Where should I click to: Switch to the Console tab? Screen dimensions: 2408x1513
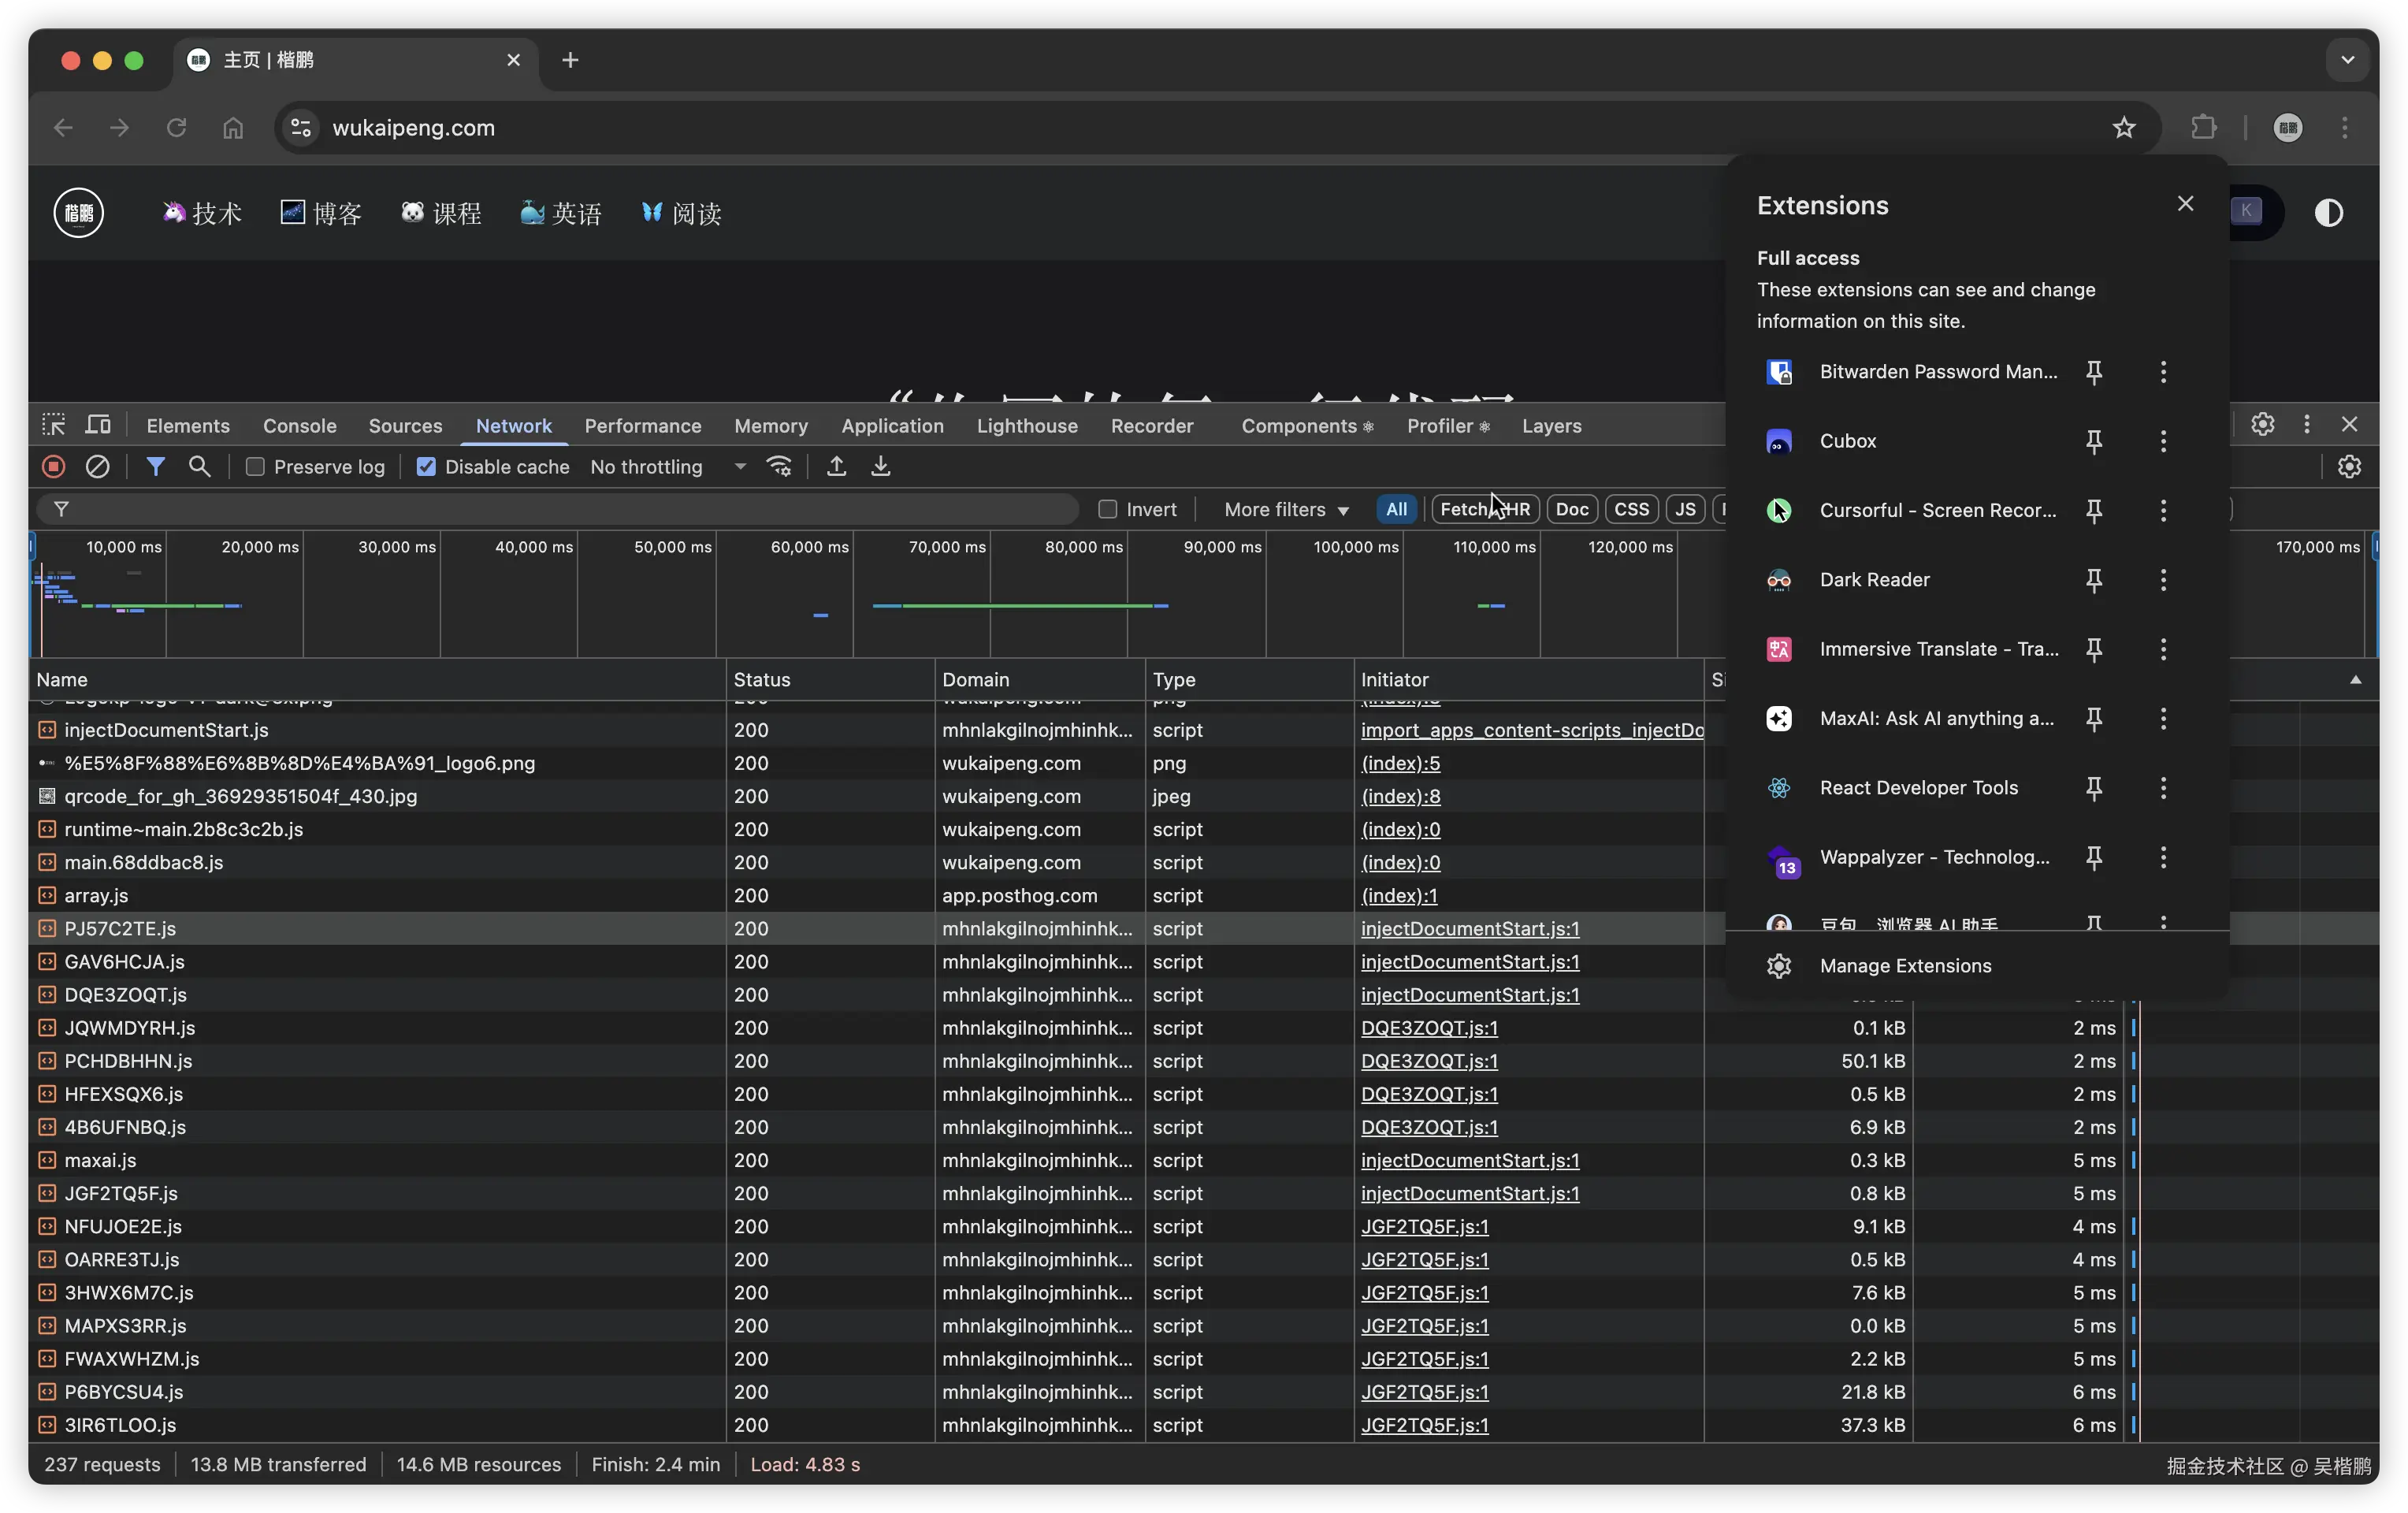pyautogui.click(x=299, y=426)
